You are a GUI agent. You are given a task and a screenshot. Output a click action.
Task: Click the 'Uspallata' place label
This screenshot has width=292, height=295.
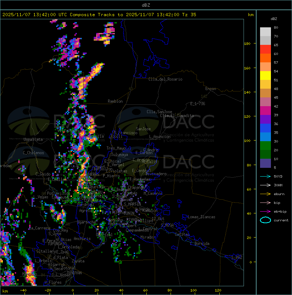[x=33, y=139]
